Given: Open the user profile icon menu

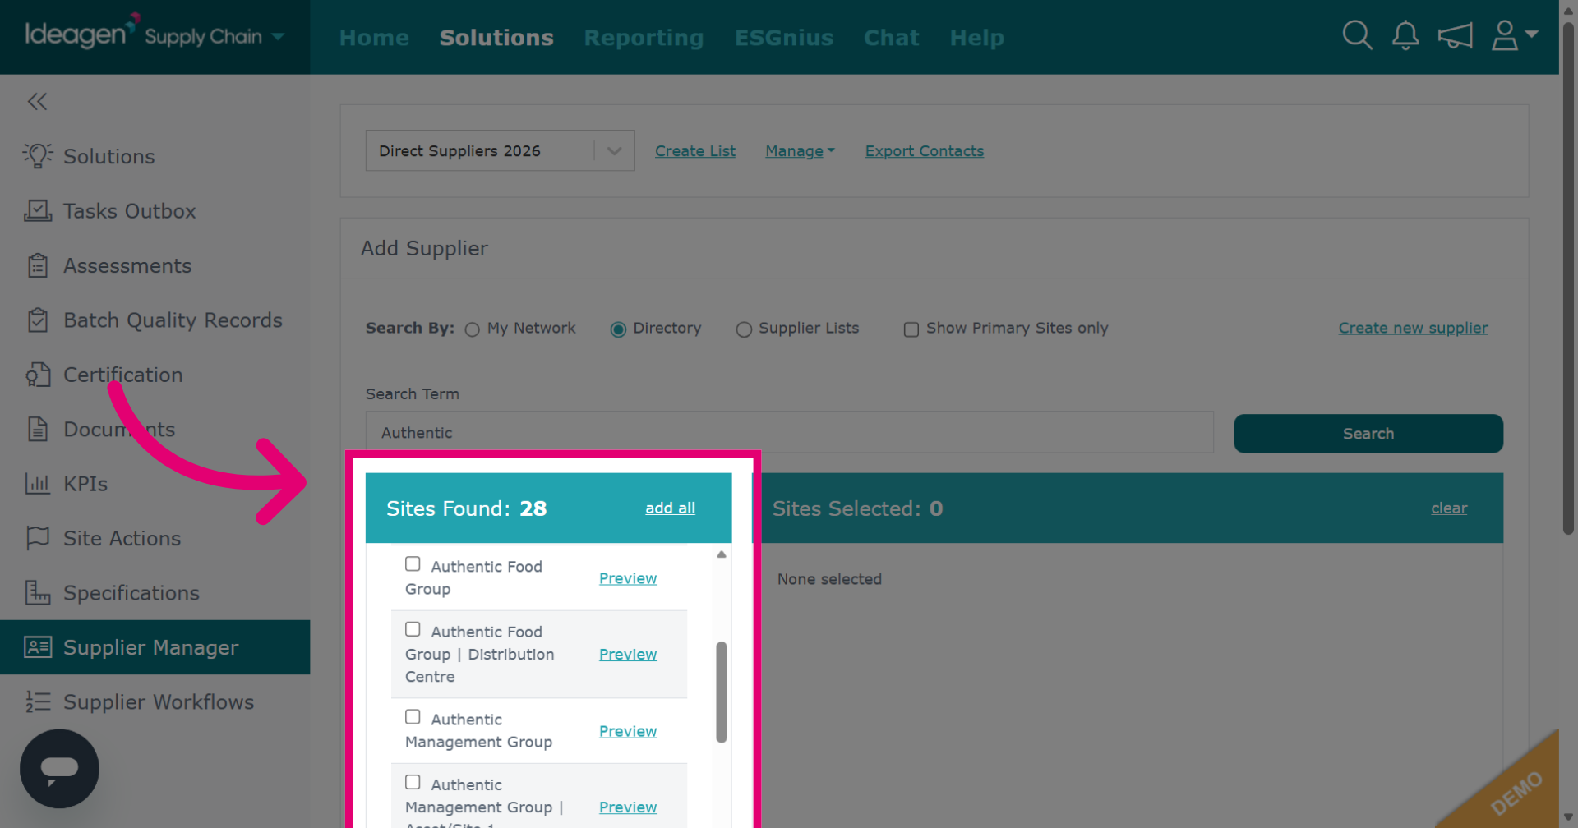Looking at the screenshot, I should [x=1505, y=35].
